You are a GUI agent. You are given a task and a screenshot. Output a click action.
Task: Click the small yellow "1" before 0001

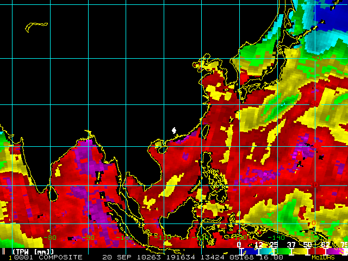pyautogui.click(x=10, y=258)
